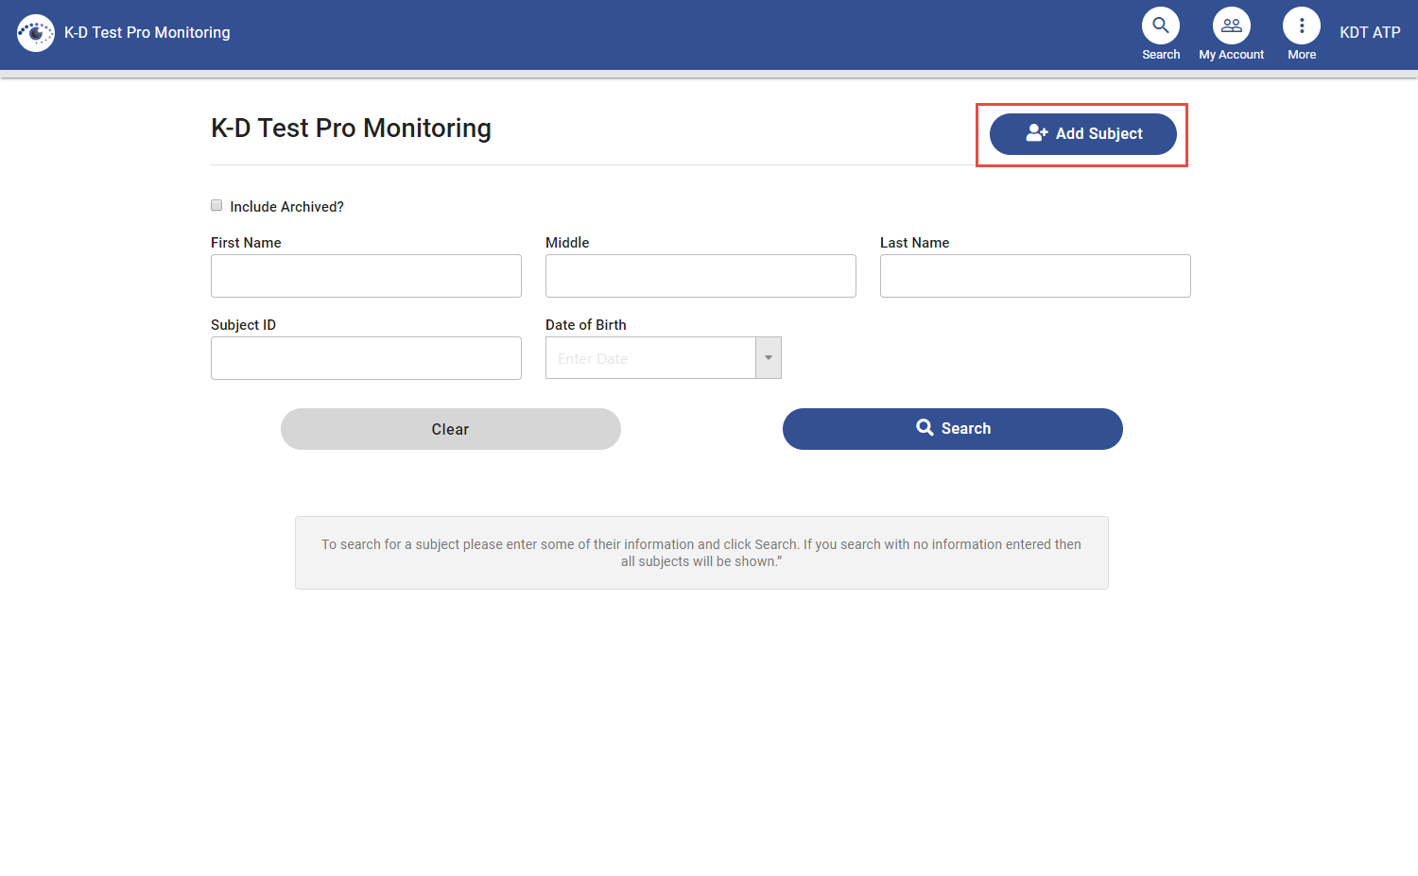Click the Last Name input field

(x=1034, y=275)
